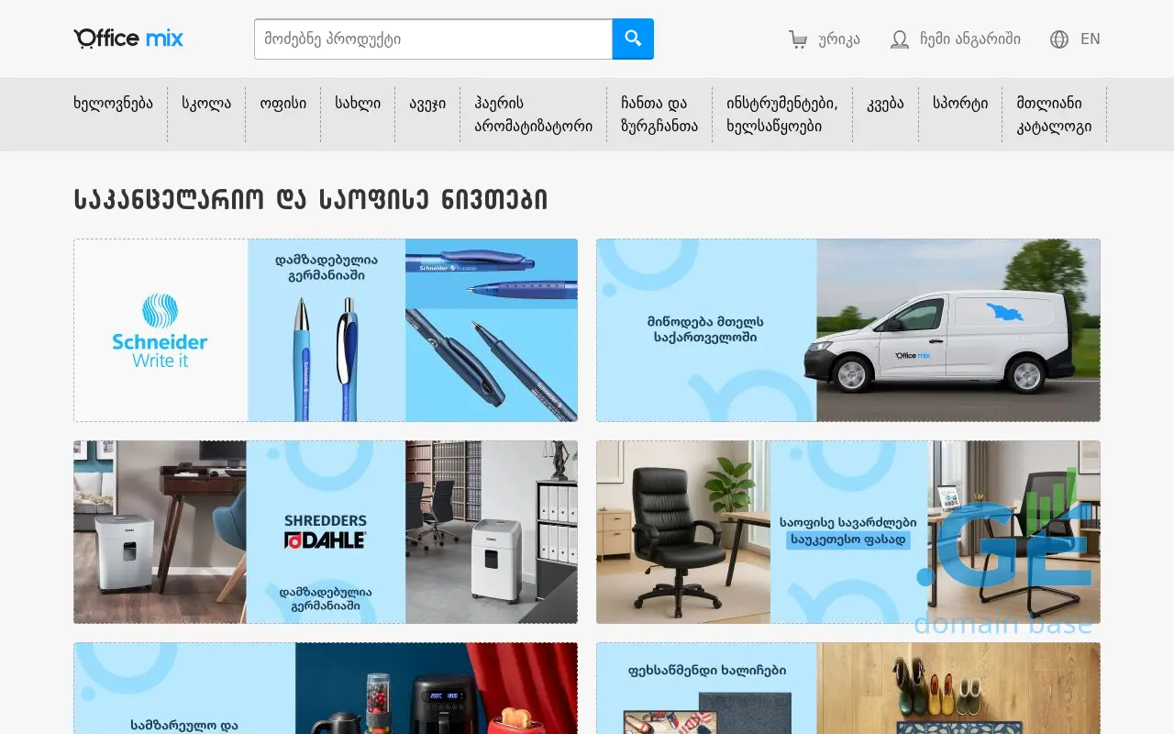
Task: Expand the მთლიანი კატალოგი menu
Action: click(x=1053, y=115)
